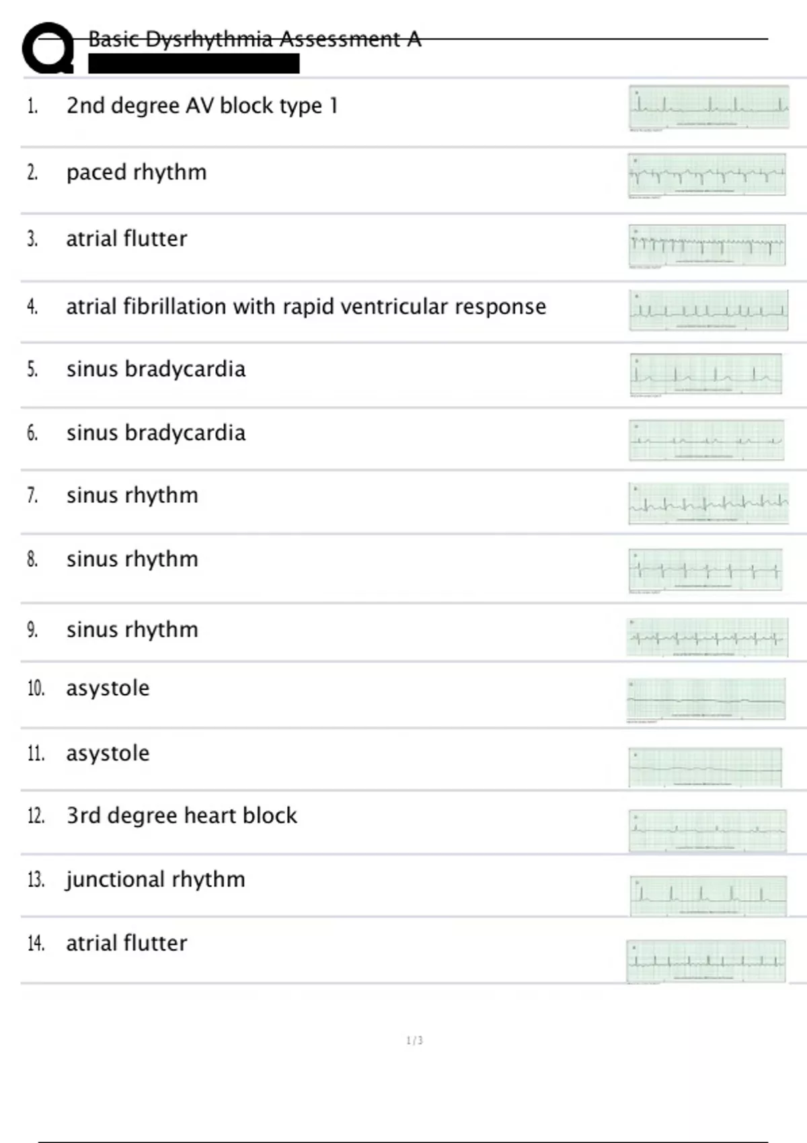Click the 'paced rhythm' answer text
This screenshot has width=807, height=1143.
(137, 173)
